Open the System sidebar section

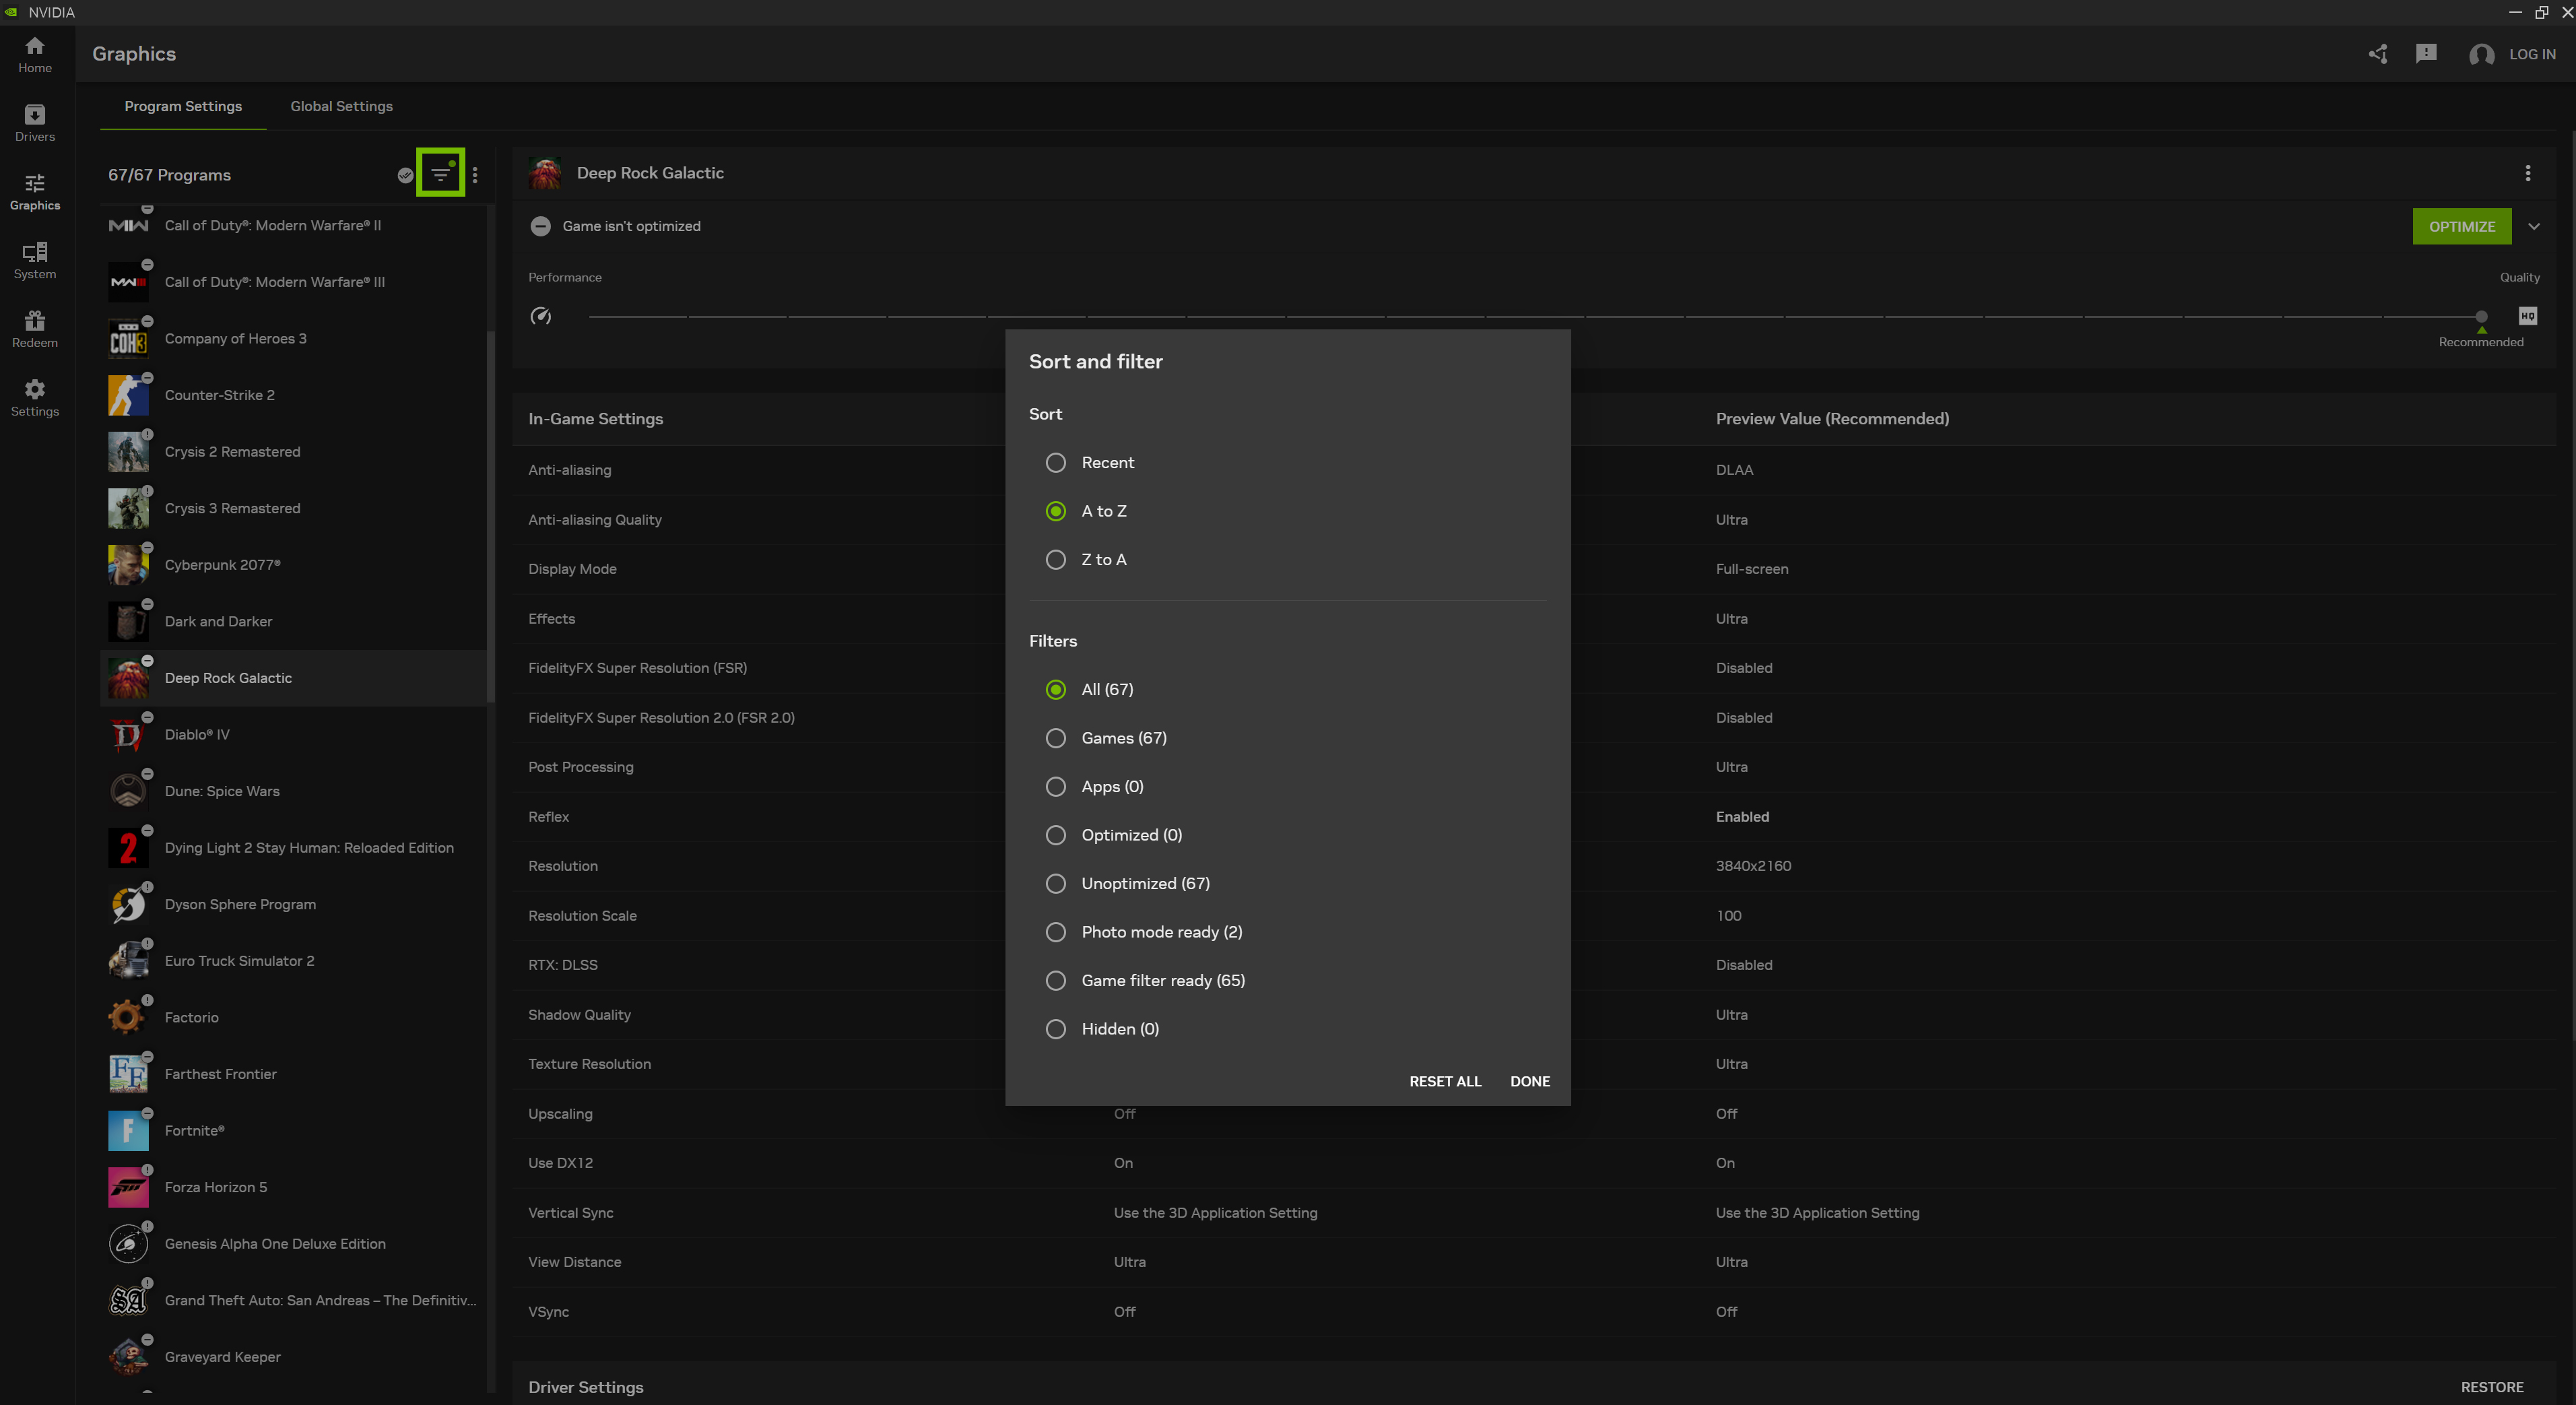[35, 260]
